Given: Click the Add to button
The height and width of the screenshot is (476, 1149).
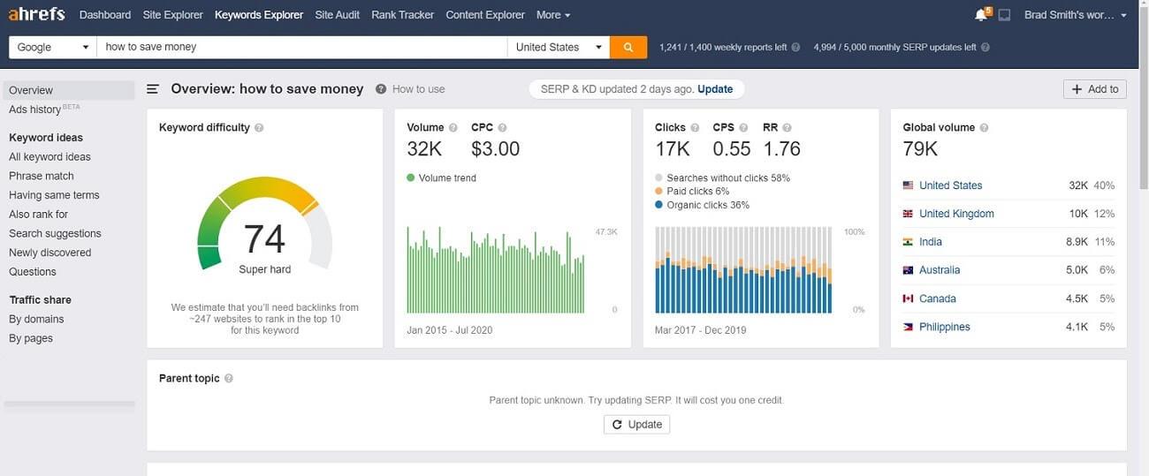Looking at the screenshot, I should 1095,89.
